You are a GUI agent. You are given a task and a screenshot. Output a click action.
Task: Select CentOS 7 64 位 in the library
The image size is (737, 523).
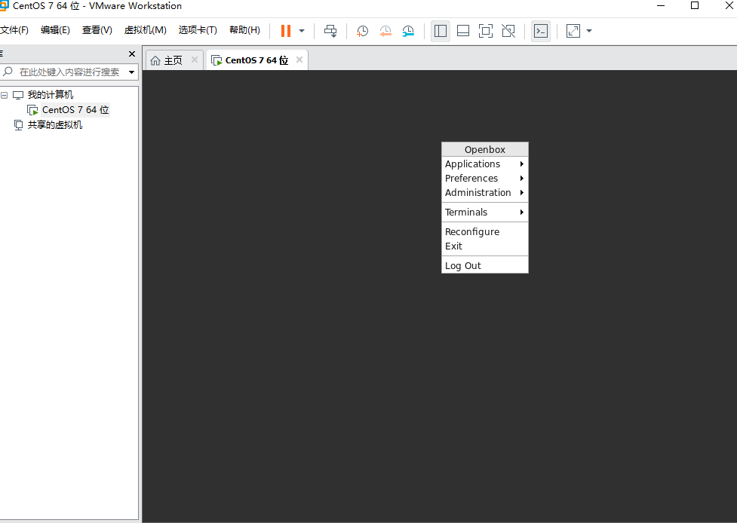(75, 110)
